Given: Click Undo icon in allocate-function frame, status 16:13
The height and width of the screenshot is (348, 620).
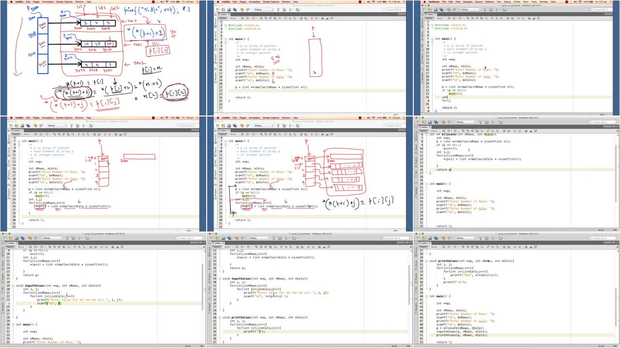Looking at the screenshot, I should click(x=443, y=122).
